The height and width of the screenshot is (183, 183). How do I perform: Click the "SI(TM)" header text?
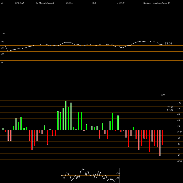point(70,3)
